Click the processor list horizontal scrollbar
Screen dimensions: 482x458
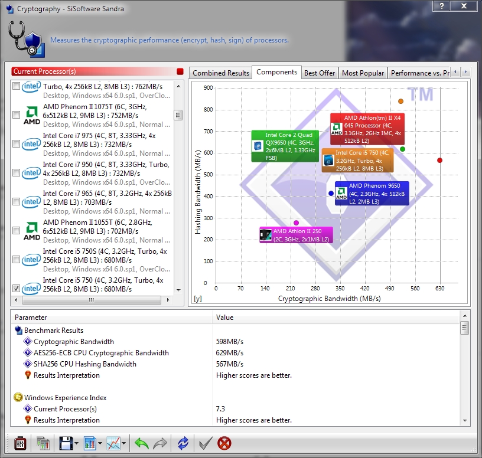pos(92,300)
